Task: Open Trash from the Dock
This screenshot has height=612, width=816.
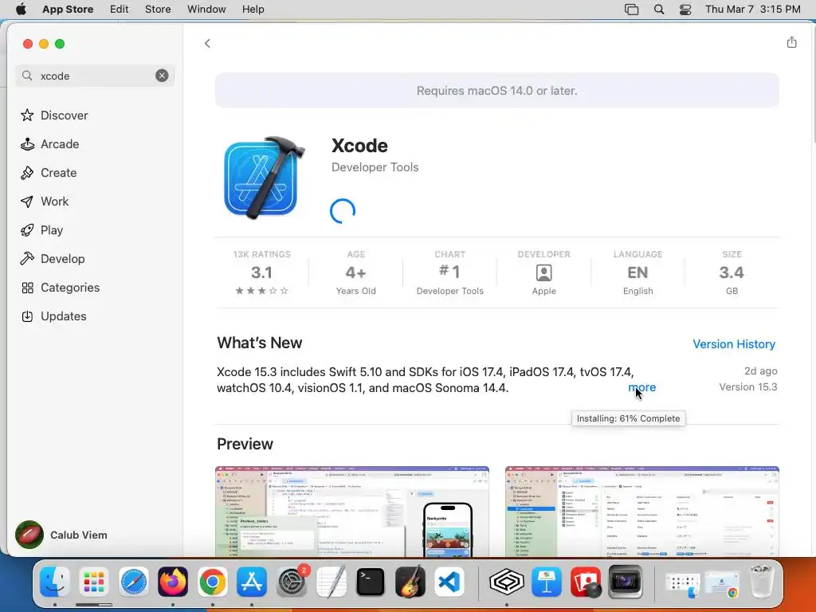Action: (761, 581)
